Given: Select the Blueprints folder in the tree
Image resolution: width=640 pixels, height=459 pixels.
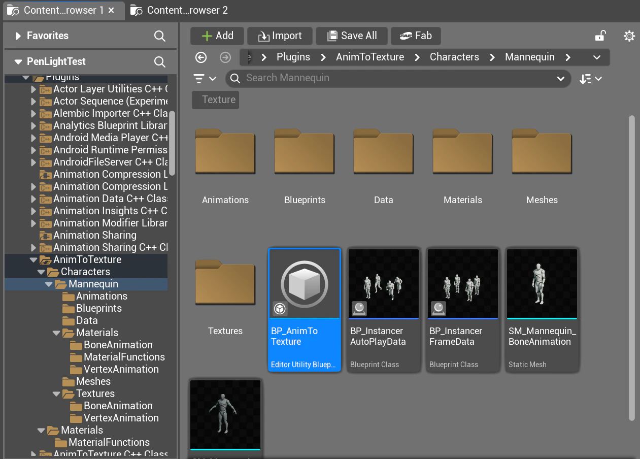Looking at the screenshot, I should coord(98,308).
